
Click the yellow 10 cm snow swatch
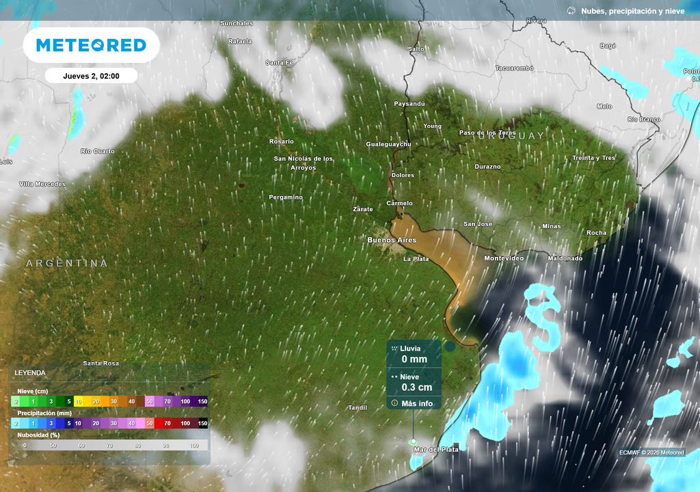pos(78,401)
